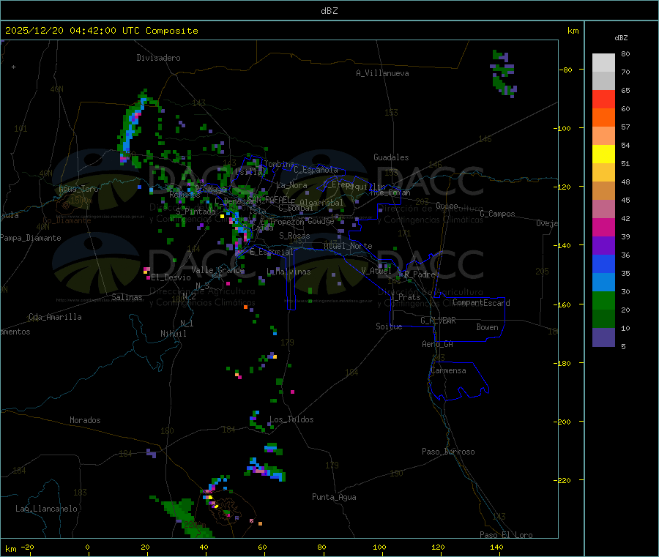Click the Pampa_Diamante label
The image size is (659, 557).
click(31, 238)
